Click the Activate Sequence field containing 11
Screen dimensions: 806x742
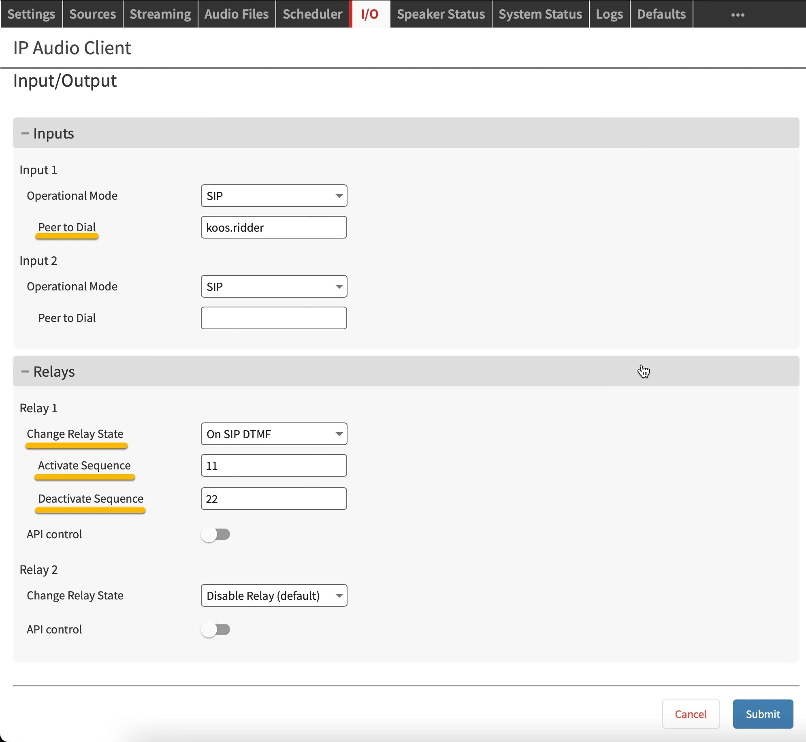pos(274,465)
